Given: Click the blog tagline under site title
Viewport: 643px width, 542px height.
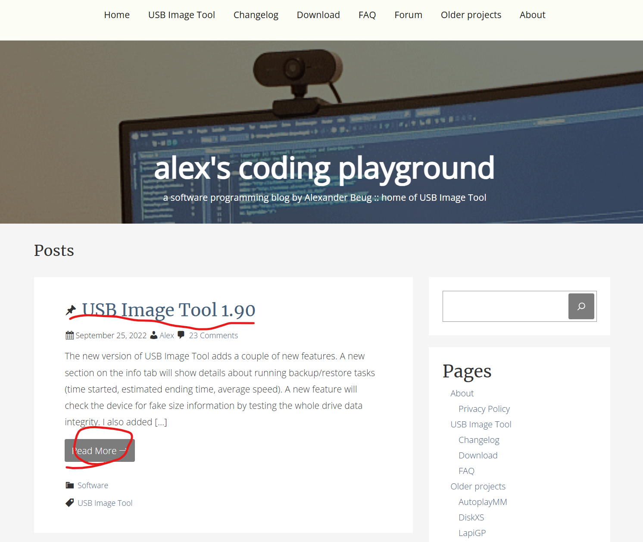Looking at the screenshot, I should [325, 197].
